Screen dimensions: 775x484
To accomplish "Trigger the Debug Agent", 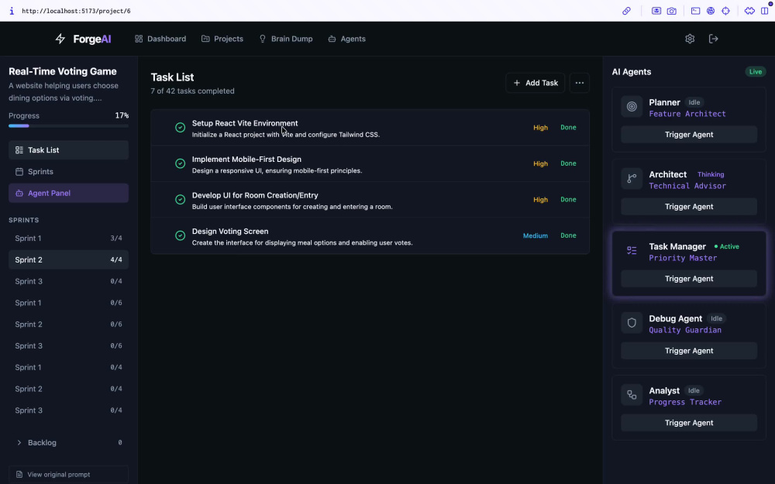I will [x=689, y=351].
